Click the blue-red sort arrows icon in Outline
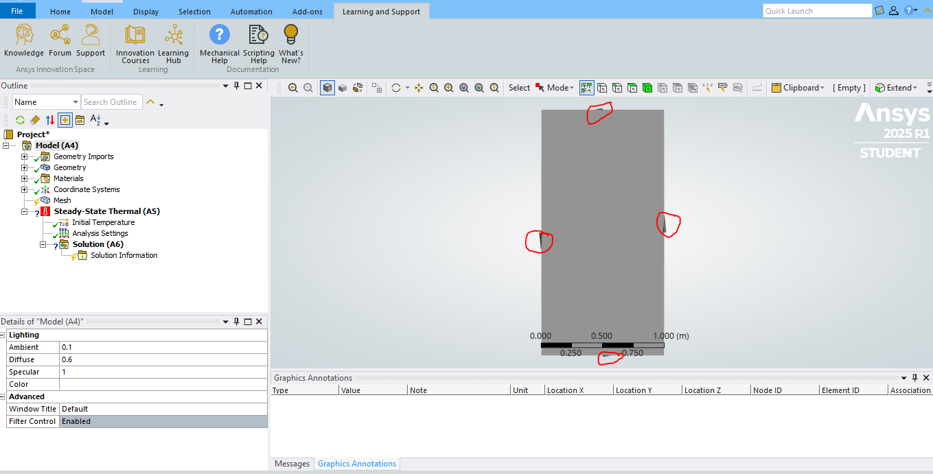This screenshot has height=474, width=933. point(50,120)
